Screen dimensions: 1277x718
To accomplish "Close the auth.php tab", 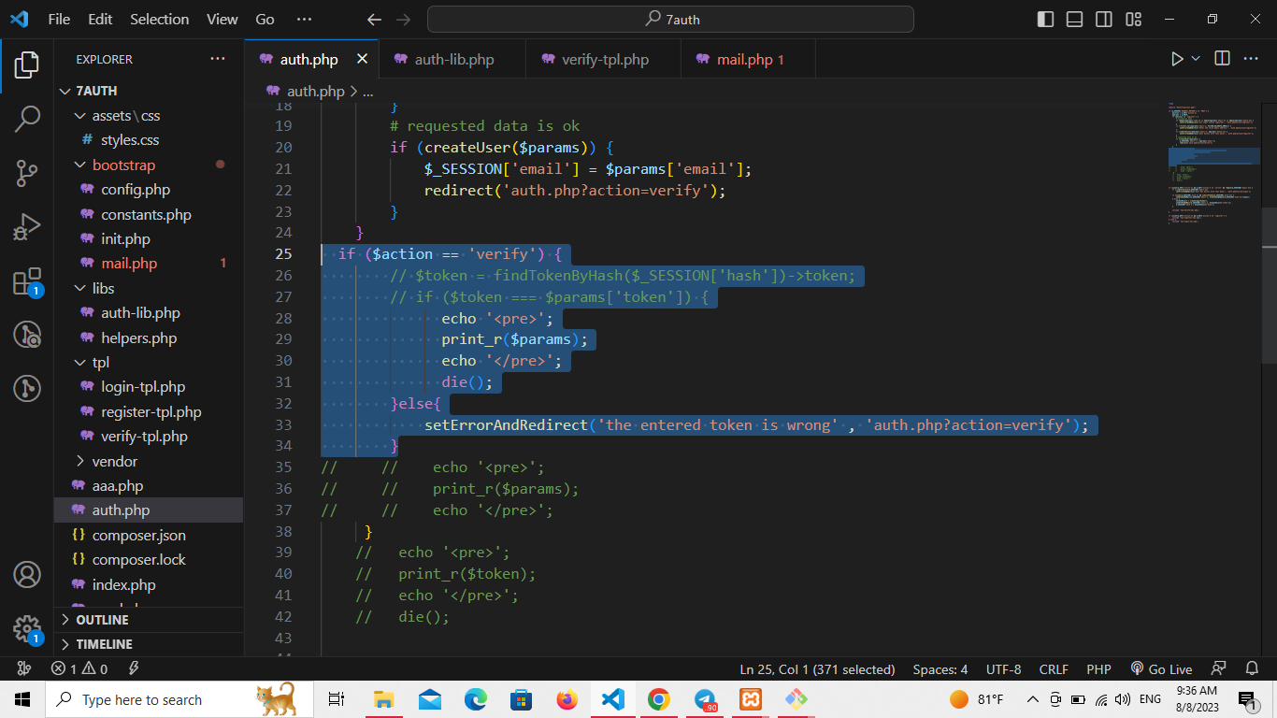I will 362,59.
